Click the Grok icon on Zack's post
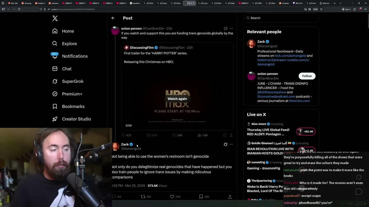The width and height of the screenshot is (369, 207). 225,144
